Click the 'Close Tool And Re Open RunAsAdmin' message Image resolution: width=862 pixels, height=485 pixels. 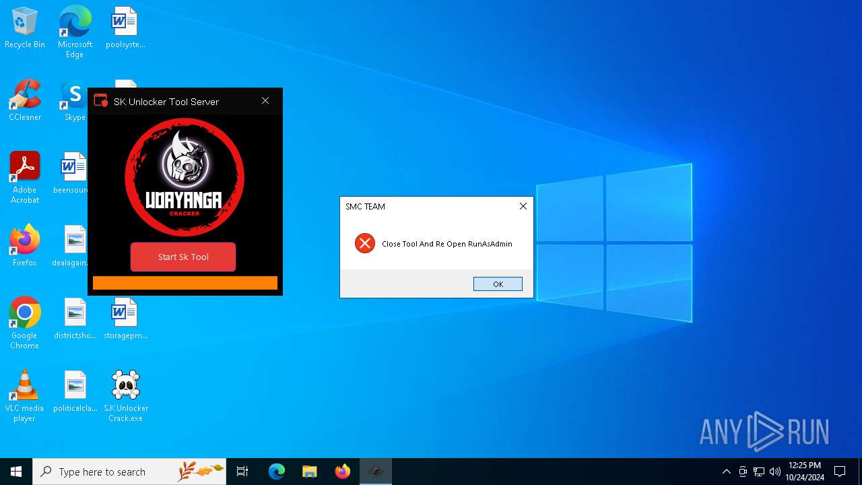tap(447, 244)
